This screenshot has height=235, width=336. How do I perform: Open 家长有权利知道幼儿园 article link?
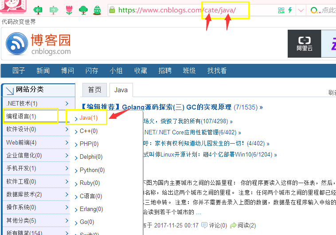coord(207,144)
